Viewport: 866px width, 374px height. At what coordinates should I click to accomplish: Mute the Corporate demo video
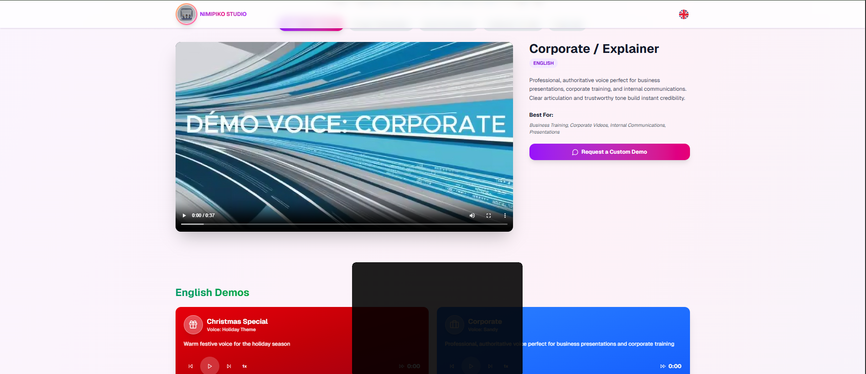click(472, 215)
